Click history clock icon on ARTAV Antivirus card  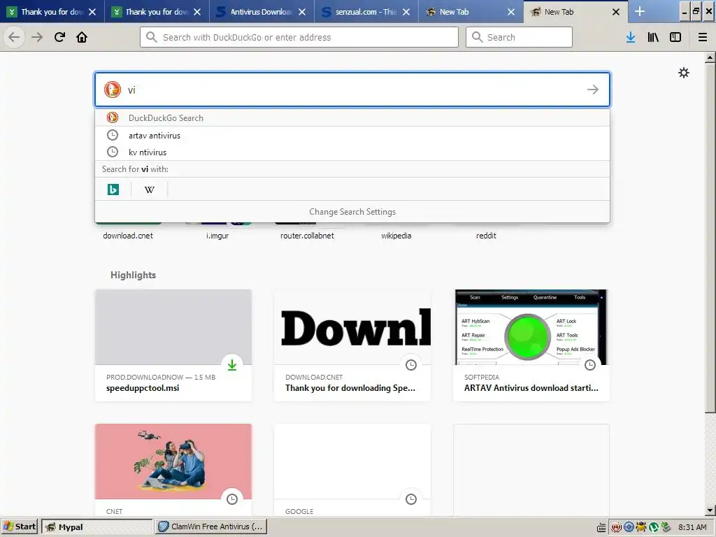[590, 365]
